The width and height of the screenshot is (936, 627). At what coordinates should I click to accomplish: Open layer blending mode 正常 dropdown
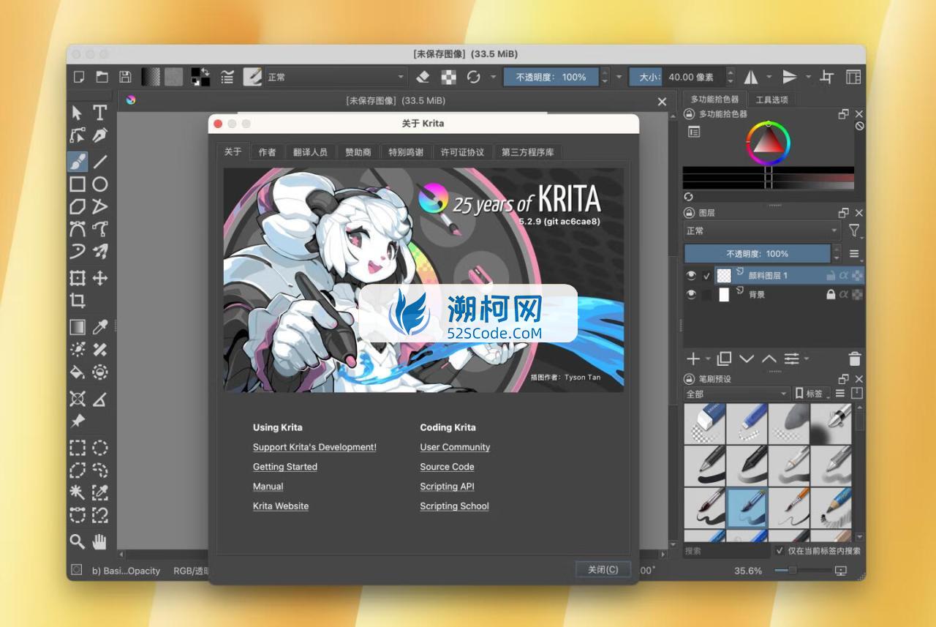[x=762, y=230]
